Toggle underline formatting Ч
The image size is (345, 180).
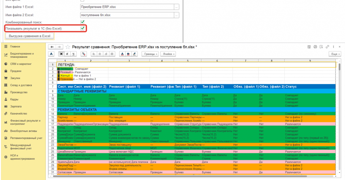click(73, 54)
